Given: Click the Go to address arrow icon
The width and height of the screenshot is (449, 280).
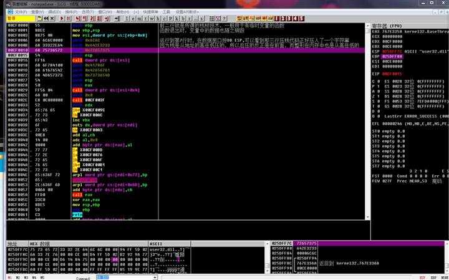Looking at the screenshot, I should point(117,18).
